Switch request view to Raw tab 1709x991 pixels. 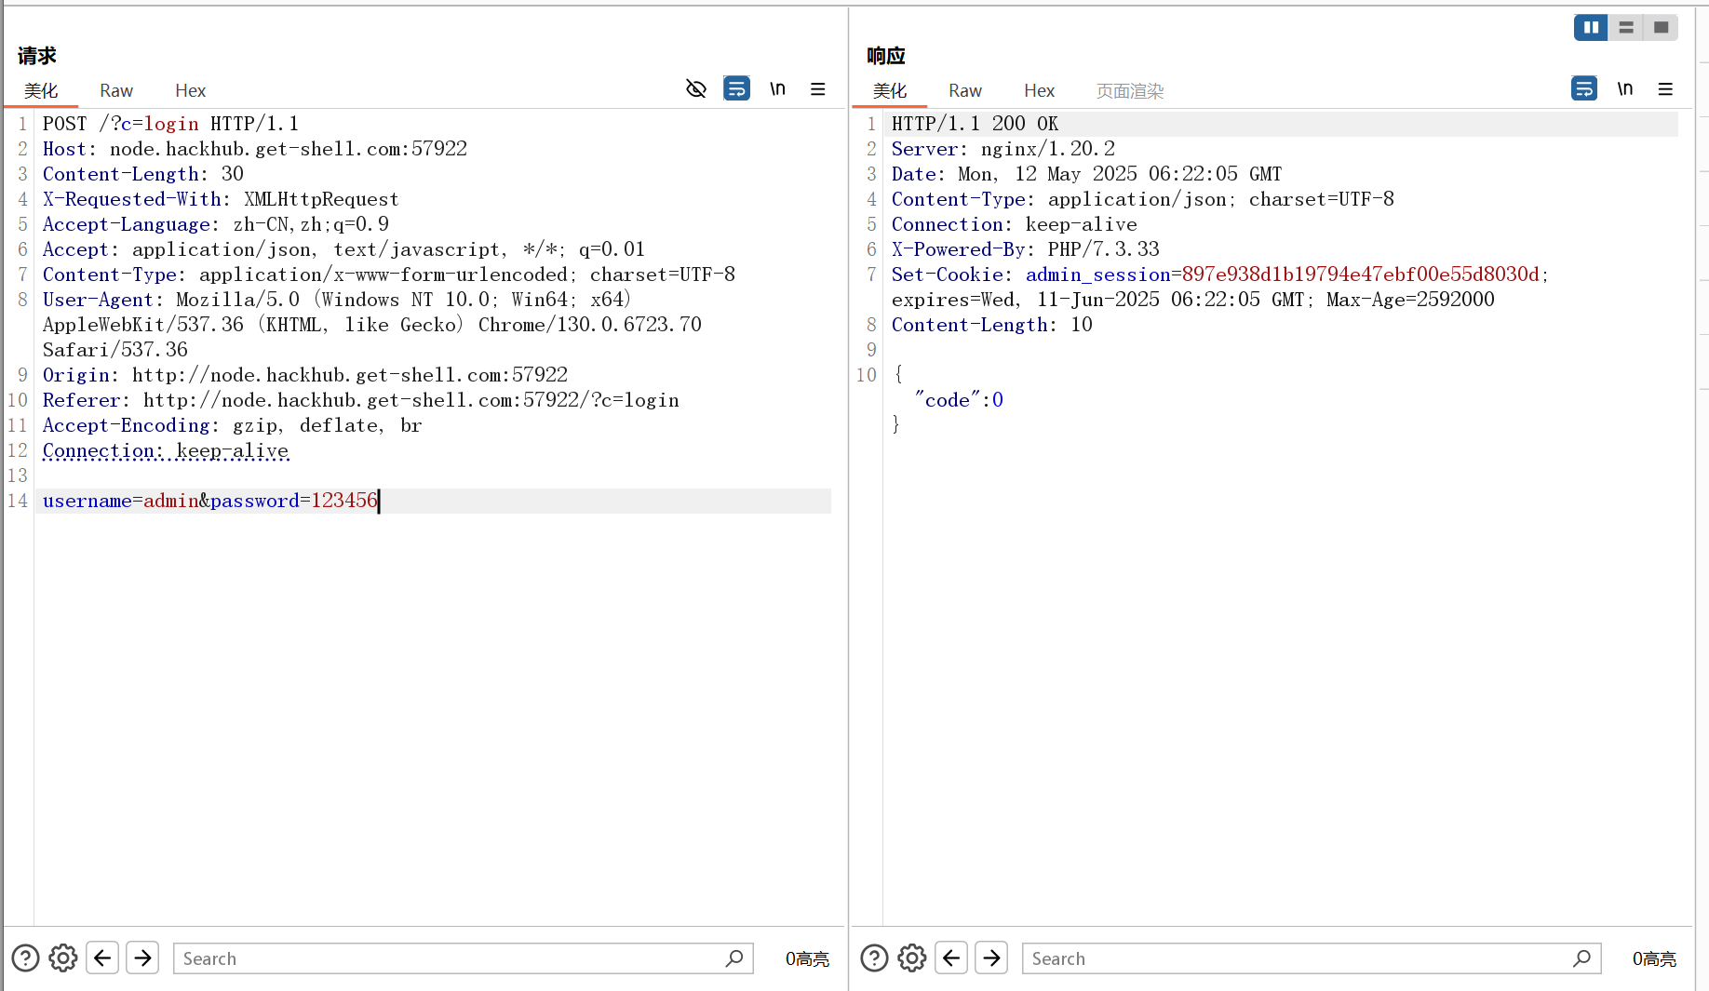116,90
